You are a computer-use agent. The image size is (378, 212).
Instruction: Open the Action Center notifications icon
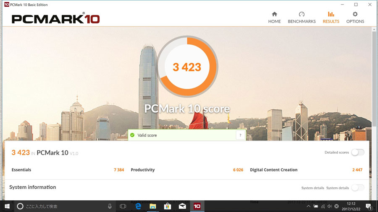(x=369, y=206)
